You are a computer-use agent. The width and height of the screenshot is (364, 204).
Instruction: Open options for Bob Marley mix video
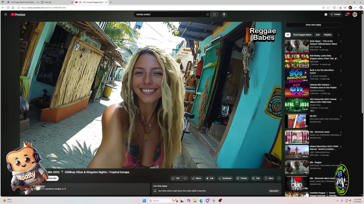341,56
